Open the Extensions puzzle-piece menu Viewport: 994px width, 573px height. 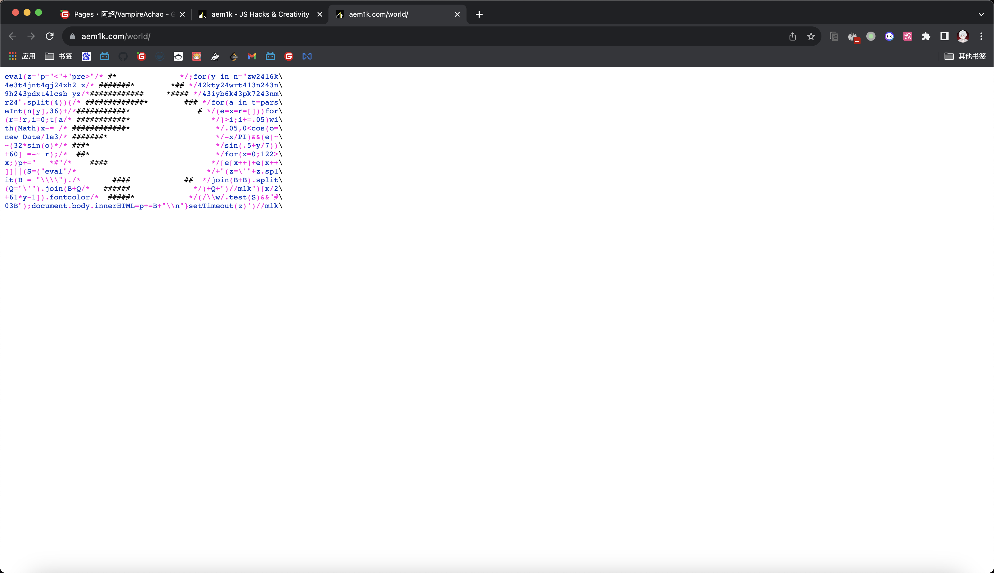(x=926, y=36)
